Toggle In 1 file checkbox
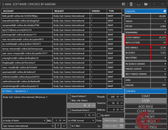 69,126
